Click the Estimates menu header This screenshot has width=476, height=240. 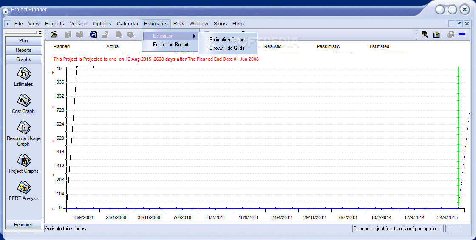click(x=156, y=24)
